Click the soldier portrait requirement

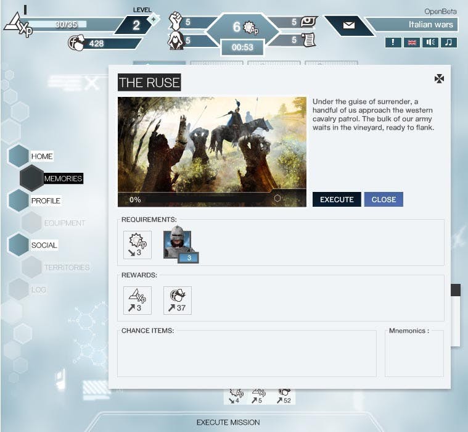click(x=180, y=244)
